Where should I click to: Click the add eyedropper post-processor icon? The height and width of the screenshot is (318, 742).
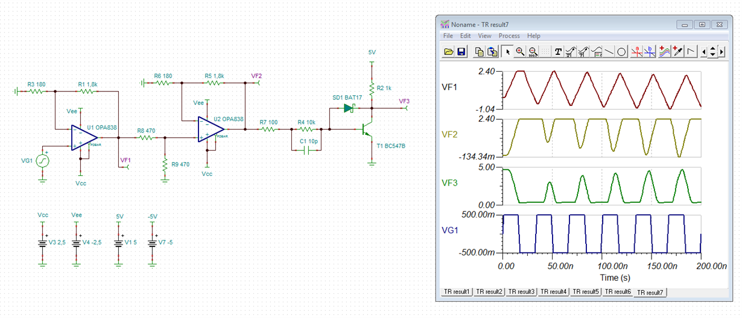(677, 52)
